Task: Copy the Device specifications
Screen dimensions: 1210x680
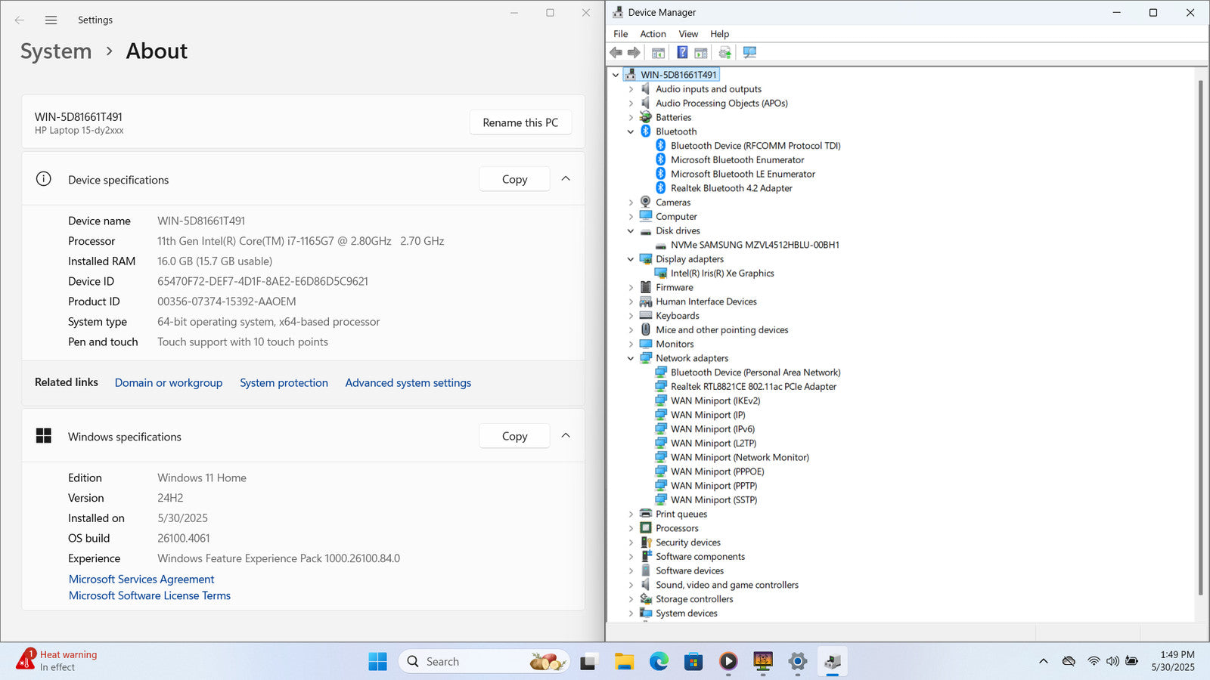Action: click(514, 179)
